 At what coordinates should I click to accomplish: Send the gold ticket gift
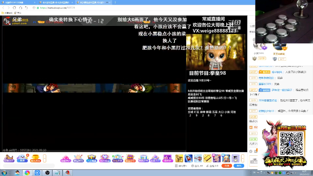[207, 158]
